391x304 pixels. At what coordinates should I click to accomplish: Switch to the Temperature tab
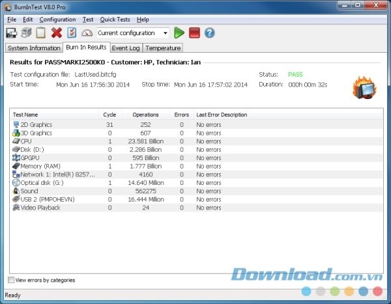[163, 48]
